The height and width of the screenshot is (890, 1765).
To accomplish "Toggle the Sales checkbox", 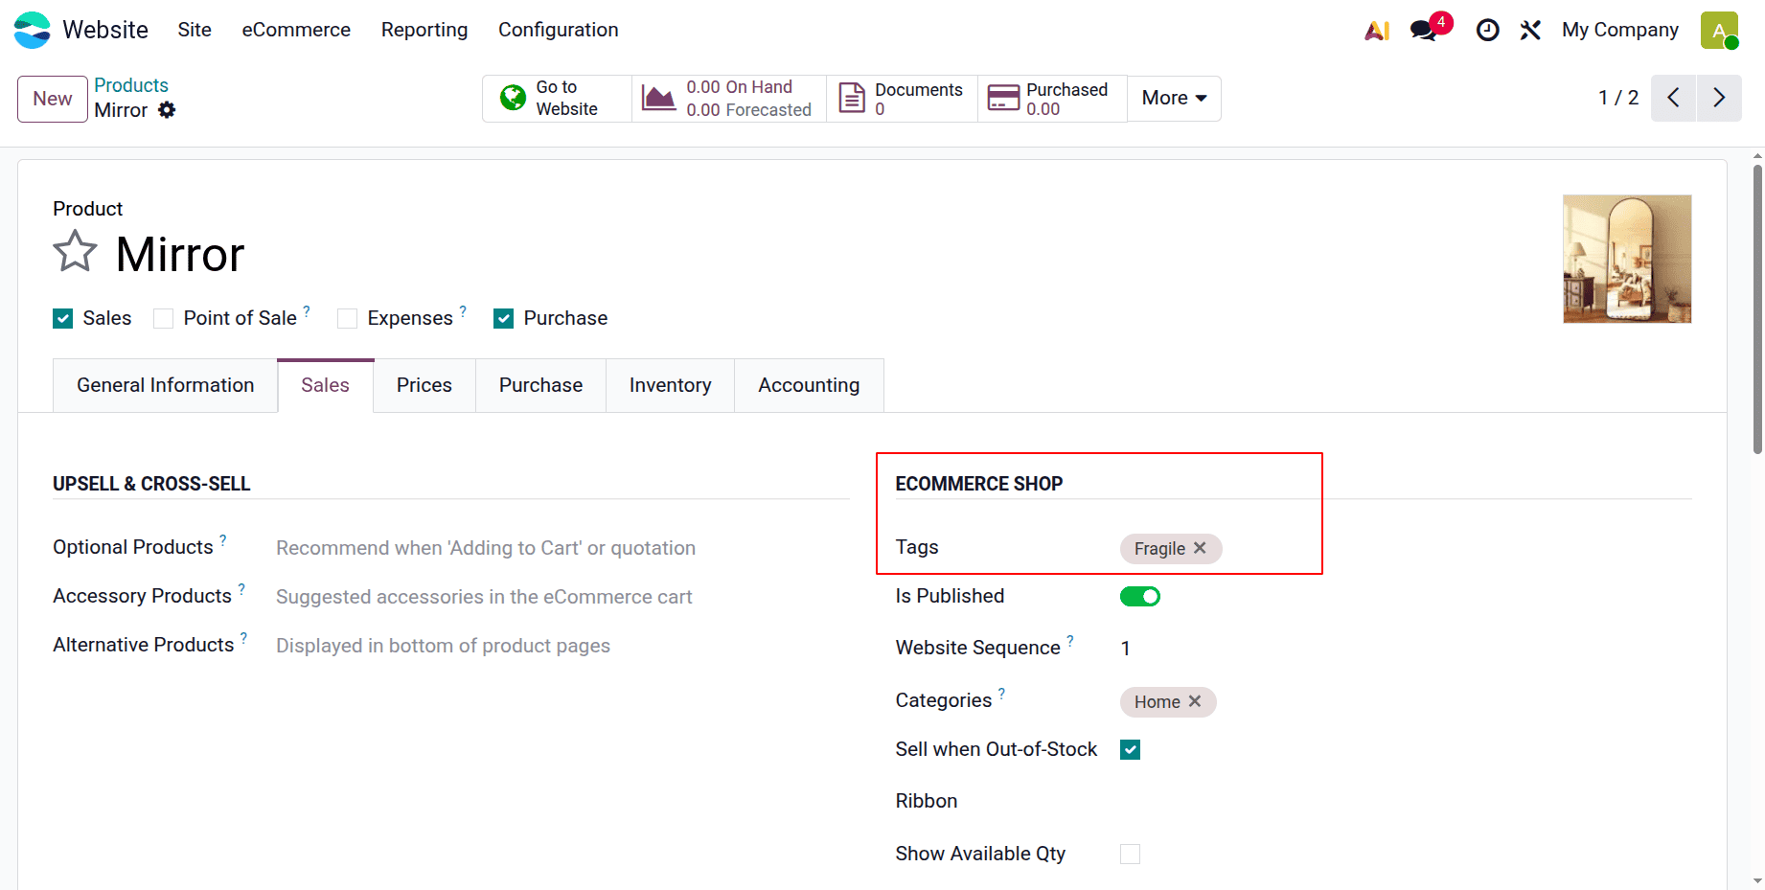I will [63, 319].
